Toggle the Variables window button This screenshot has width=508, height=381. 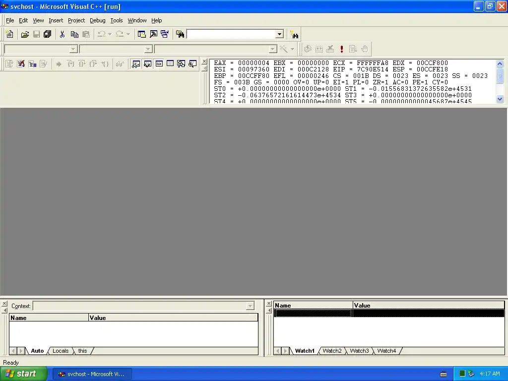click(x=147, y=64)
